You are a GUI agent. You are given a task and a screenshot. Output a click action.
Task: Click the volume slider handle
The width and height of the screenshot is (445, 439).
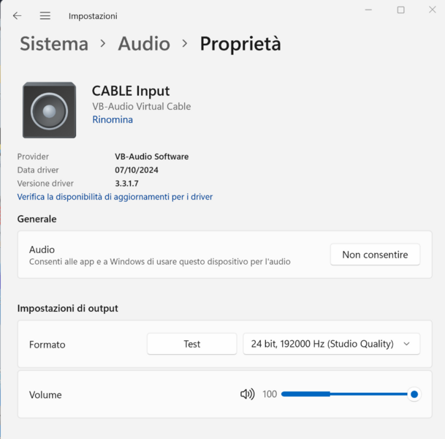pyautogui.click(x=414, y=394)
